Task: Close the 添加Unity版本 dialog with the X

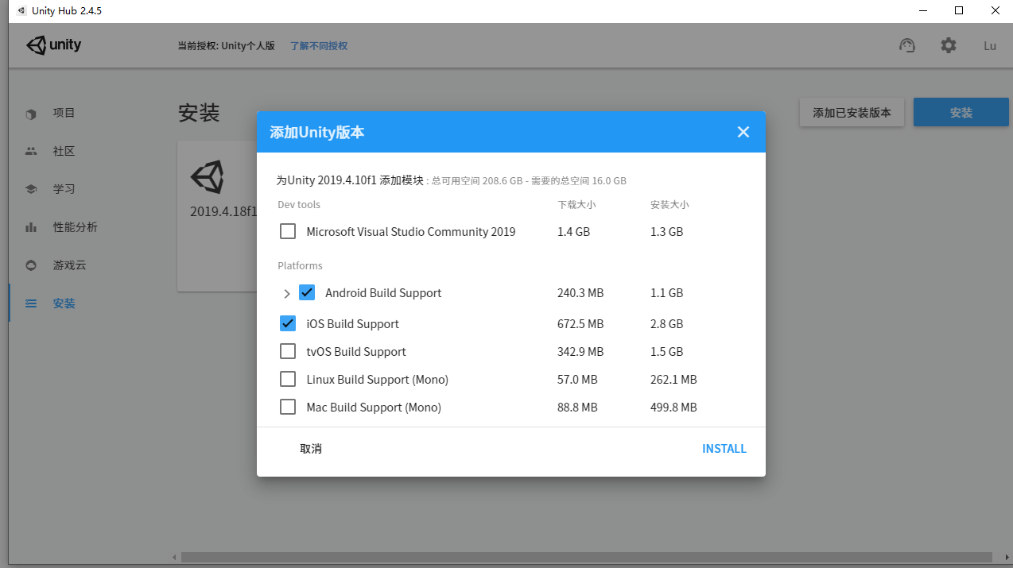Action: (743, 132)
